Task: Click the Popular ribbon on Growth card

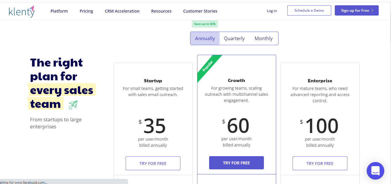Action: pyautogui.click(x=208, y=67)
